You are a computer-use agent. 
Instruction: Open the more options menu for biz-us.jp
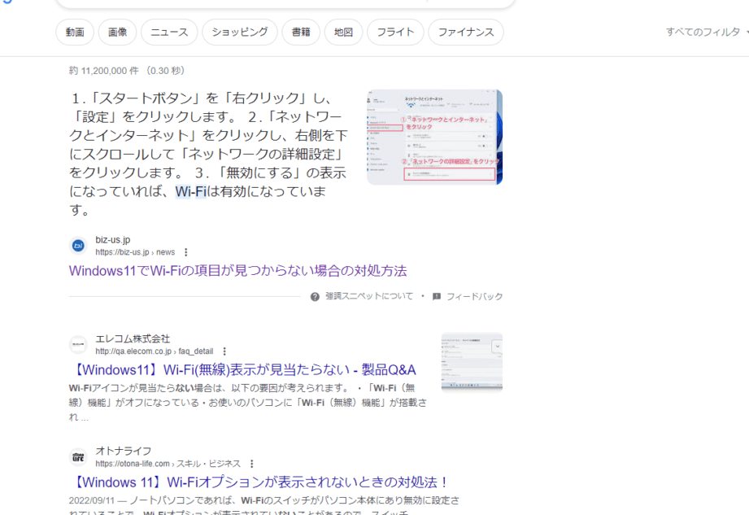coord(185,252)
